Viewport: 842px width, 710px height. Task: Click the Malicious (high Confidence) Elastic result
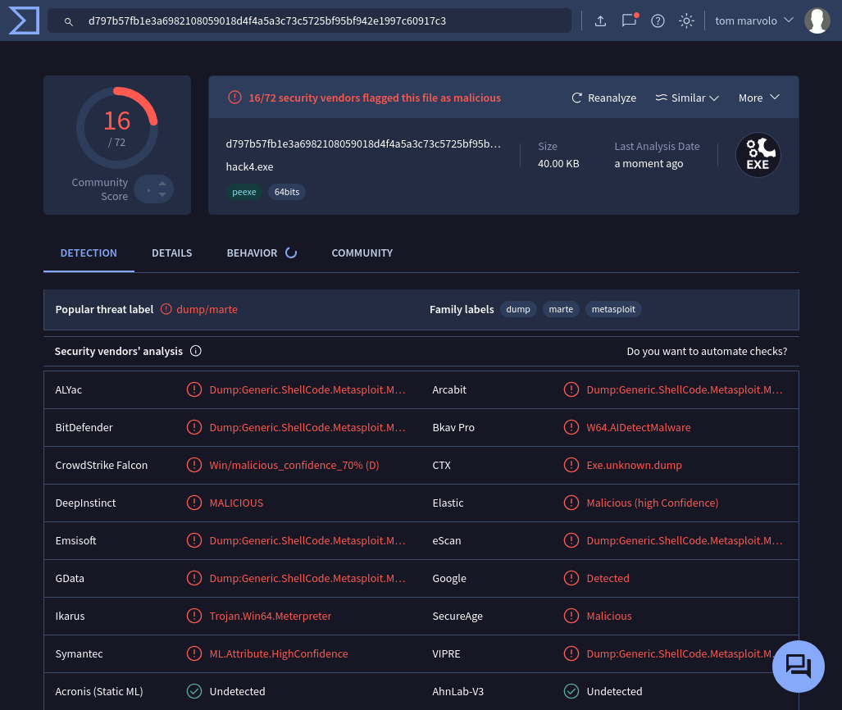[653, 503]
